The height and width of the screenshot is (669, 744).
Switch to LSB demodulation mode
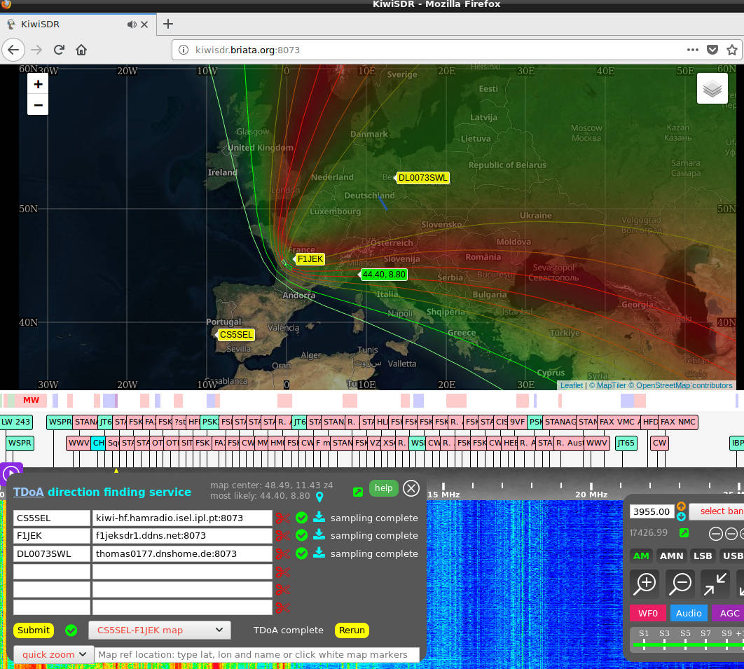(x=702, y=556)
